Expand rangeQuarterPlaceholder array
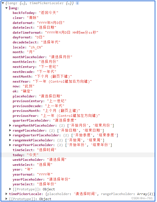Viewport: 157px width, 202px height. pos(10,135)
